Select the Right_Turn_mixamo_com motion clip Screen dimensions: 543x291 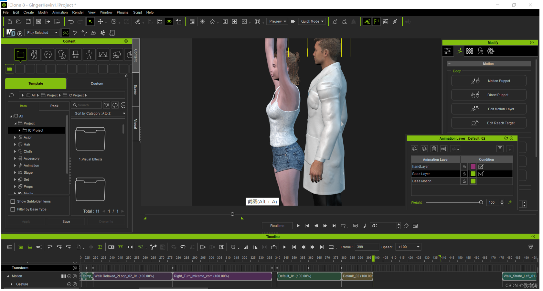[x=222, y=276]
